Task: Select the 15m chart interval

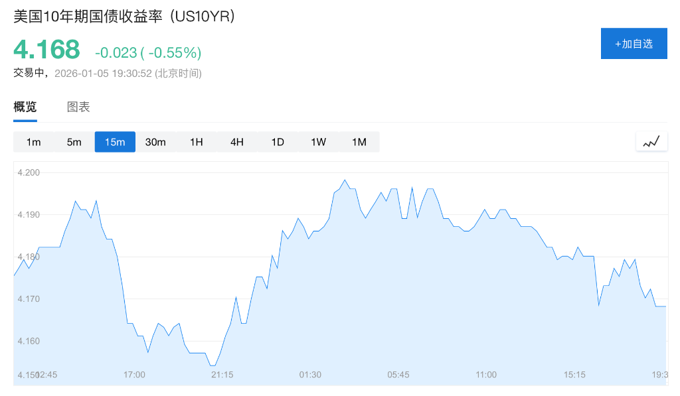Action: click(114, 141)
